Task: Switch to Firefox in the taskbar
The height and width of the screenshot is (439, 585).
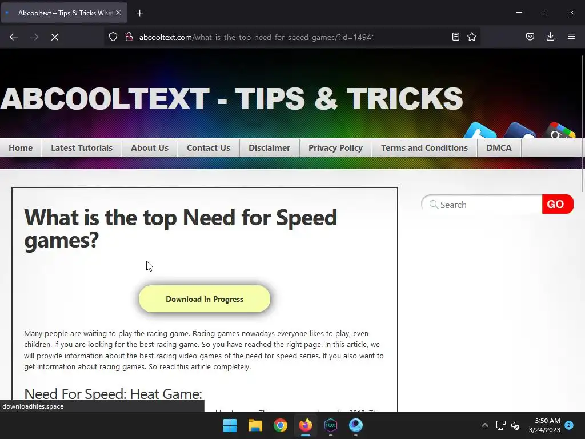Action: pos(306,425)
